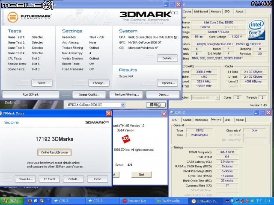
Task: Click the Futuremark orange logo icon
Action: point(12,17)
